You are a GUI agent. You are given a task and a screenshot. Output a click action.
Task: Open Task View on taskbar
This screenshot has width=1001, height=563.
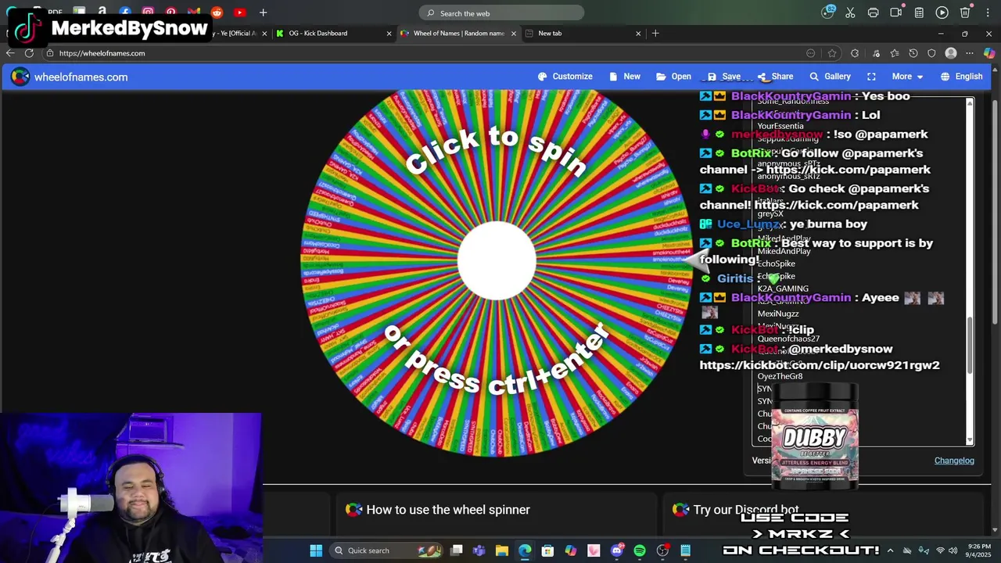[457, 550]
